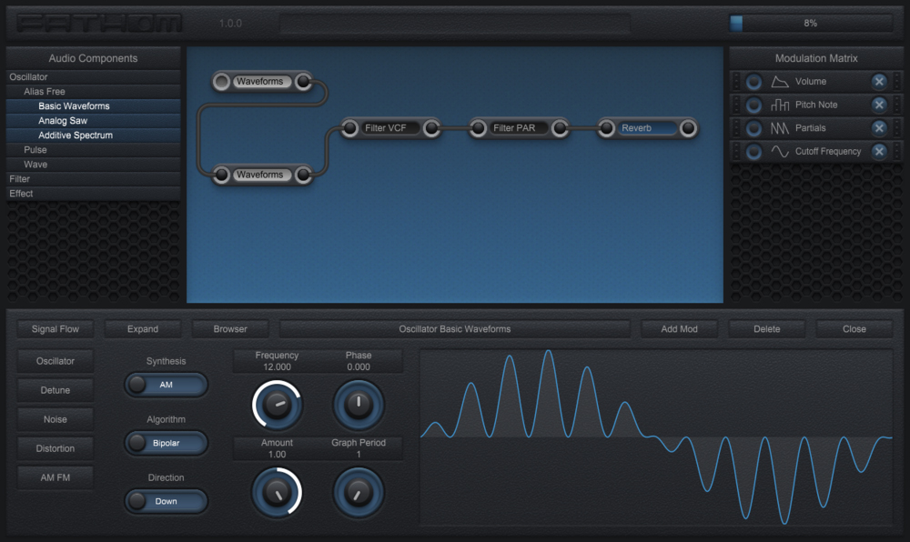Expand the Effect category

point(93,193)
